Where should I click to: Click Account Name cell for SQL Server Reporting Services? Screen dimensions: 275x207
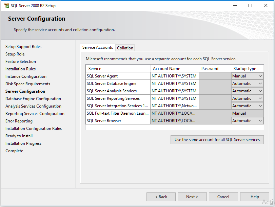coord(175,98)
